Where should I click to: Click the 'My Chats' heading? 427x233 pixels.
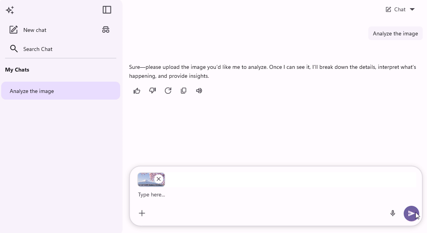coord(17,70)
